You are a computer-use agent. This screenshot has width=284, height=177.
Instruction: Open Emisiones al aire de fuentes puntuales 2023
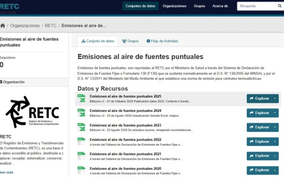click(125, 125)
